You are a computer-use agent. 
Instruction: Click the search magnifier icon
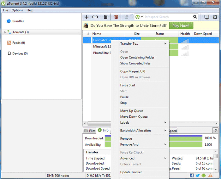(x=195, y=17)
